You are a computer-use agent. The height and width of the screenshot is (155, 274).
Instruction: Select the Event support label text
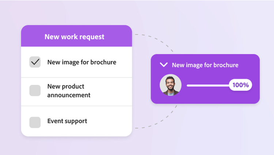[67, 121]
